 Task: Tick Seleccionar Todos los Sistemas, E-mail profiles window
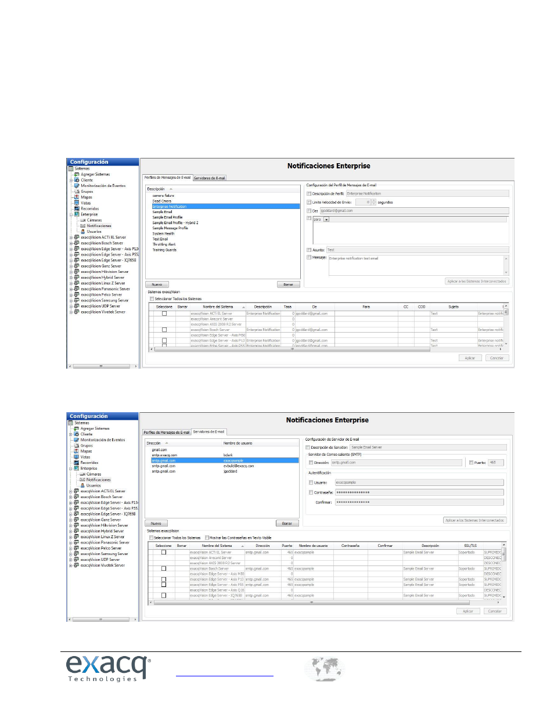tap(152, 299)
